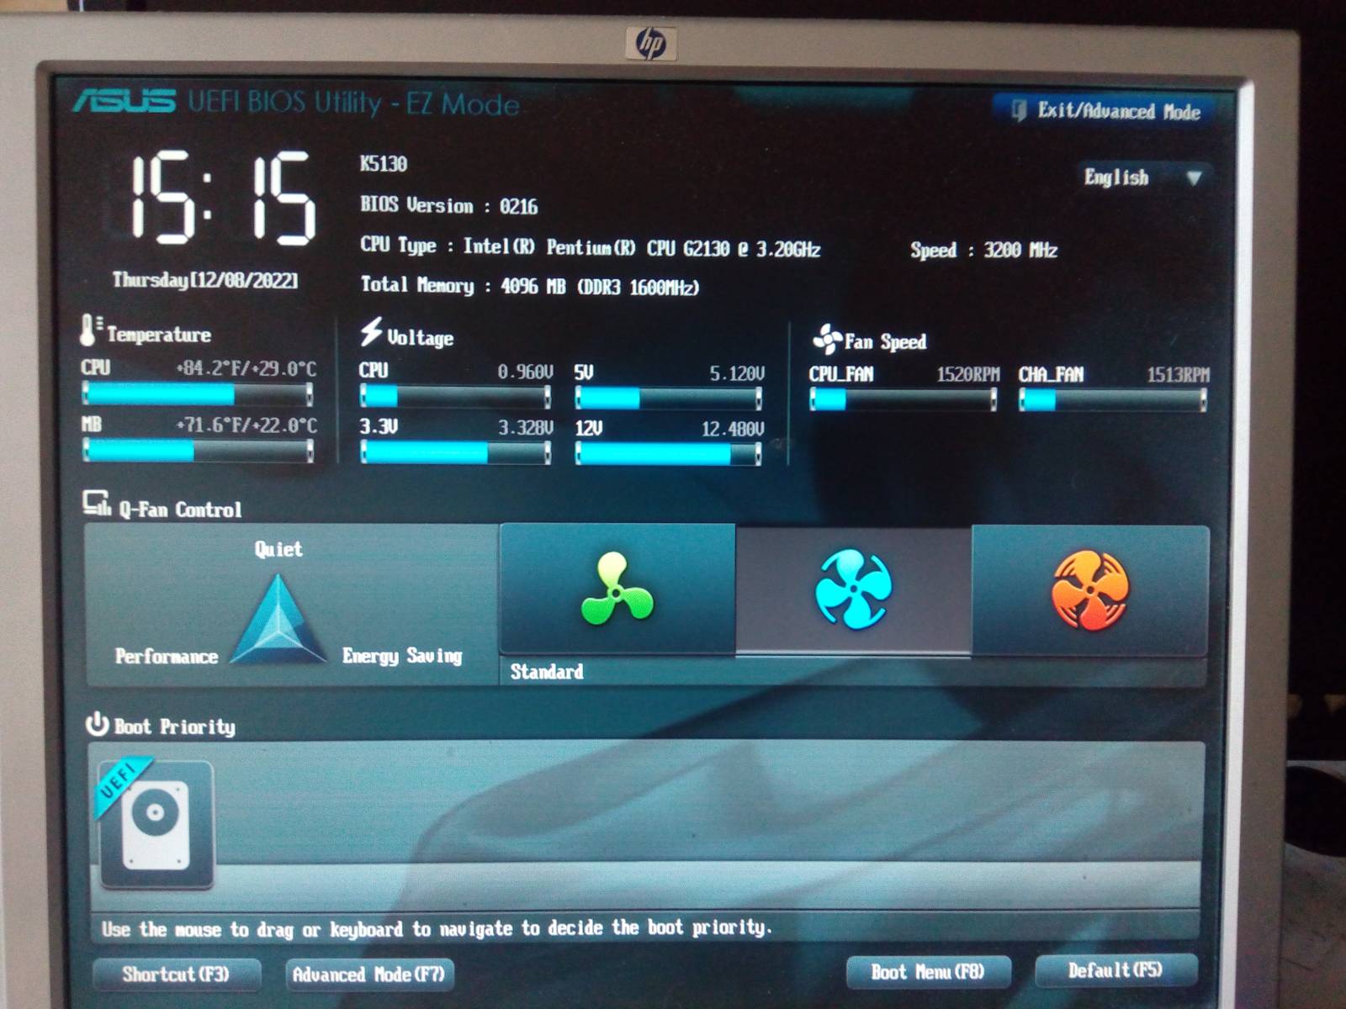The height and width of the screenshot is (1009, 1346).
Task: Click the MB temperature bar
Action: 198,452
